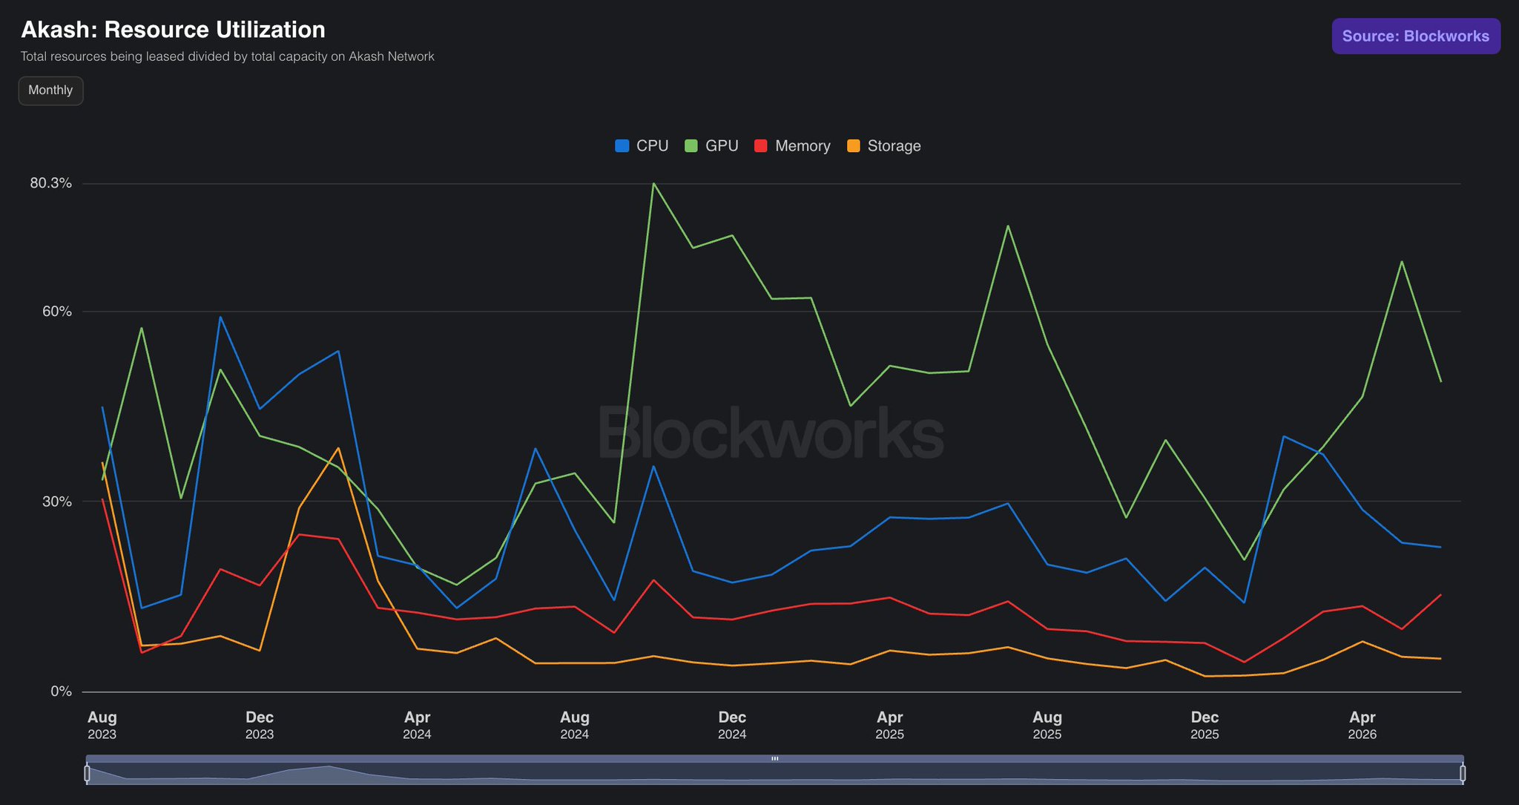Click the "Dec 2023" x-axis label
Viewport: 1519px width, 805px height.
click(x=260, y=726)
